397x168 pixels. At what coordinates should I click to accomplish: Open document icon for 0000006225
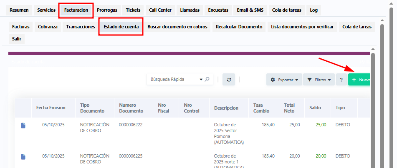point(23,156)
